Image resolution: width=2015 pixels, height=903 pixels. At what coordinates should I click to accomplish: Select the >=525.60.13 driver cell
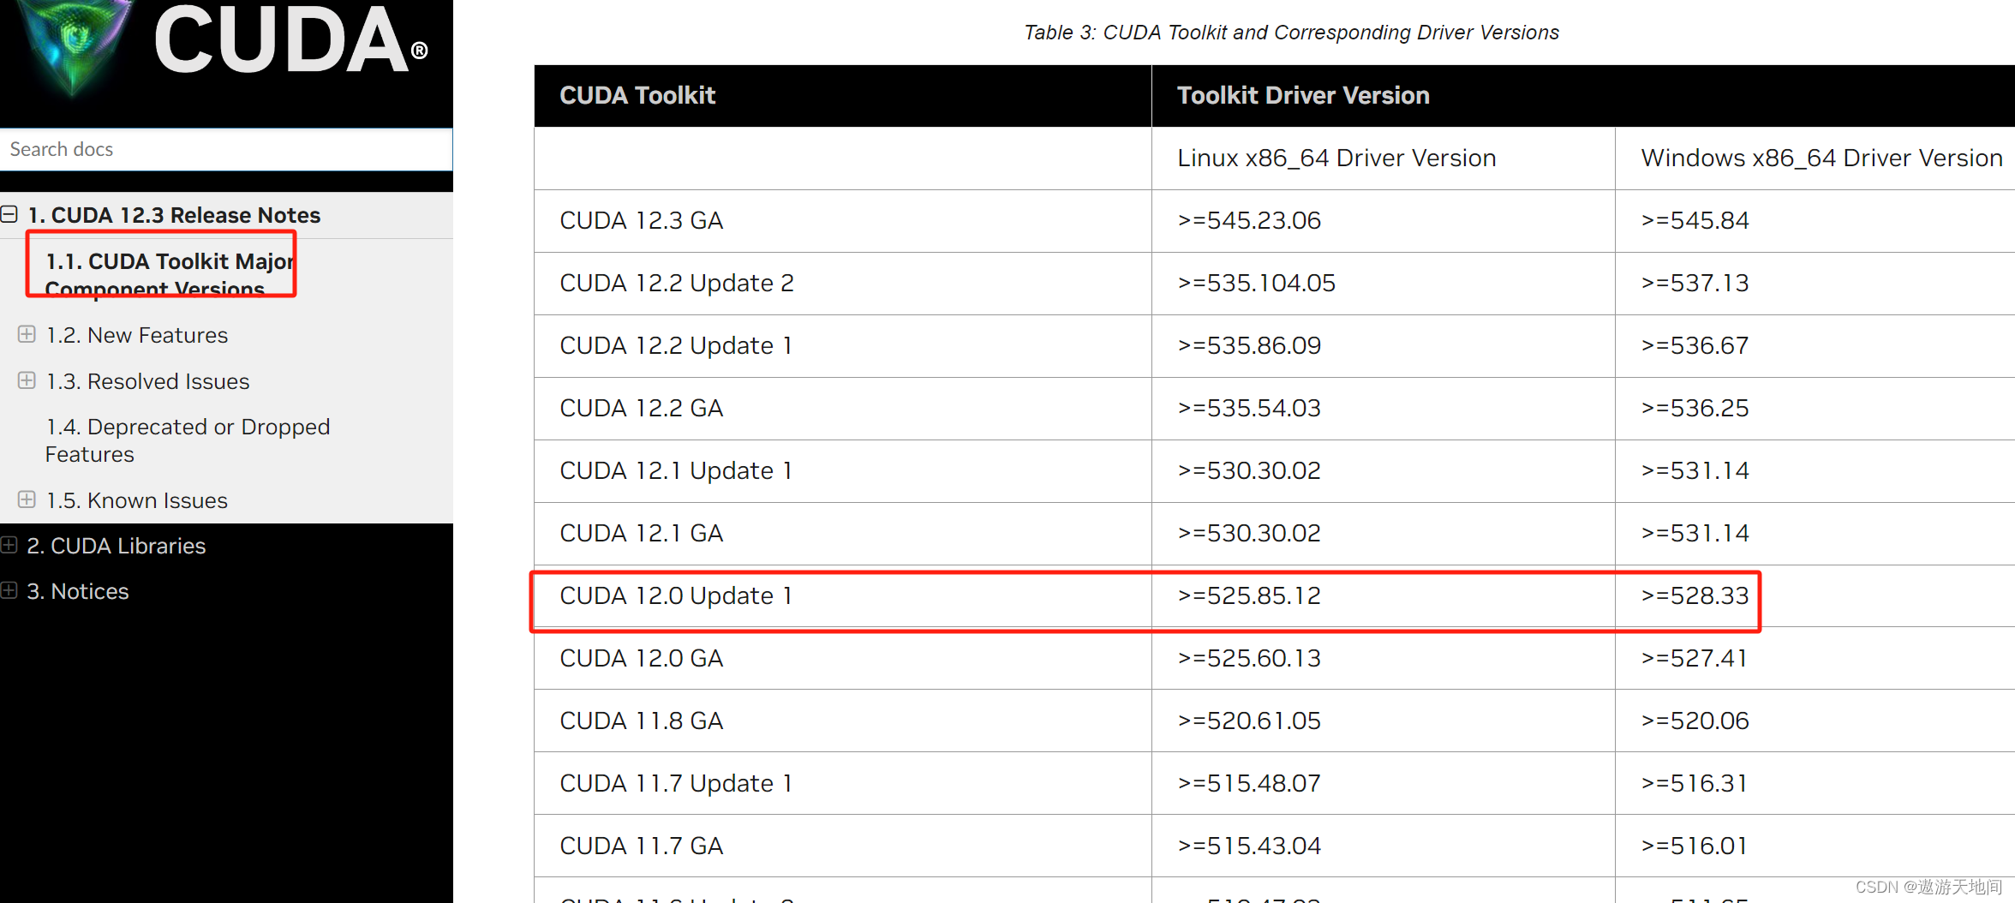pos(1384,659)
